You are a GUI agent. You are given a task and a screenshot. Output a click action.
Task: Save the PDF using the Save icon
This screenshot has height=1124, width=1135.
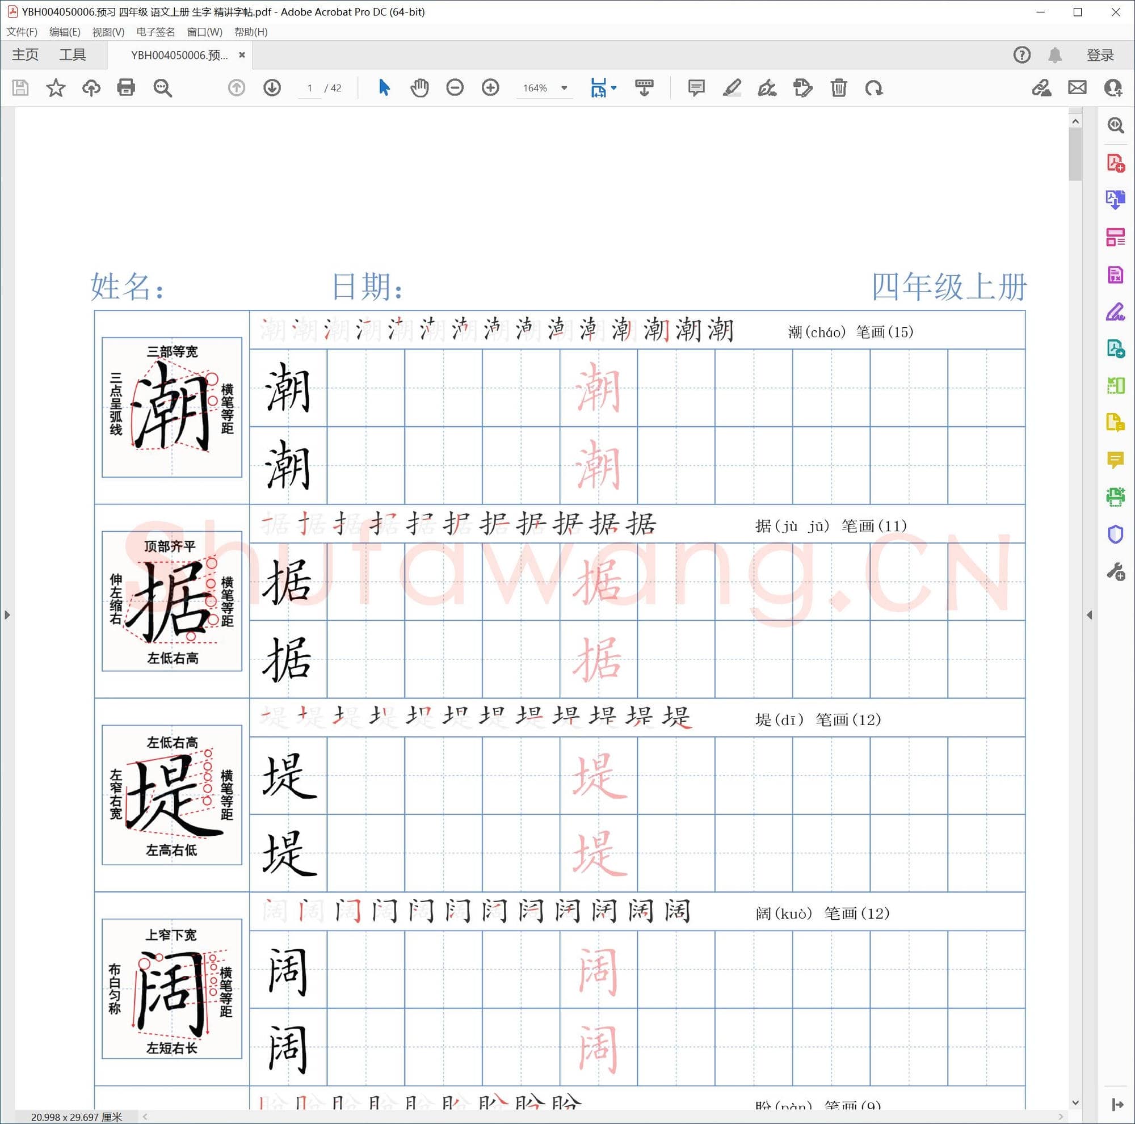[20, 88]
